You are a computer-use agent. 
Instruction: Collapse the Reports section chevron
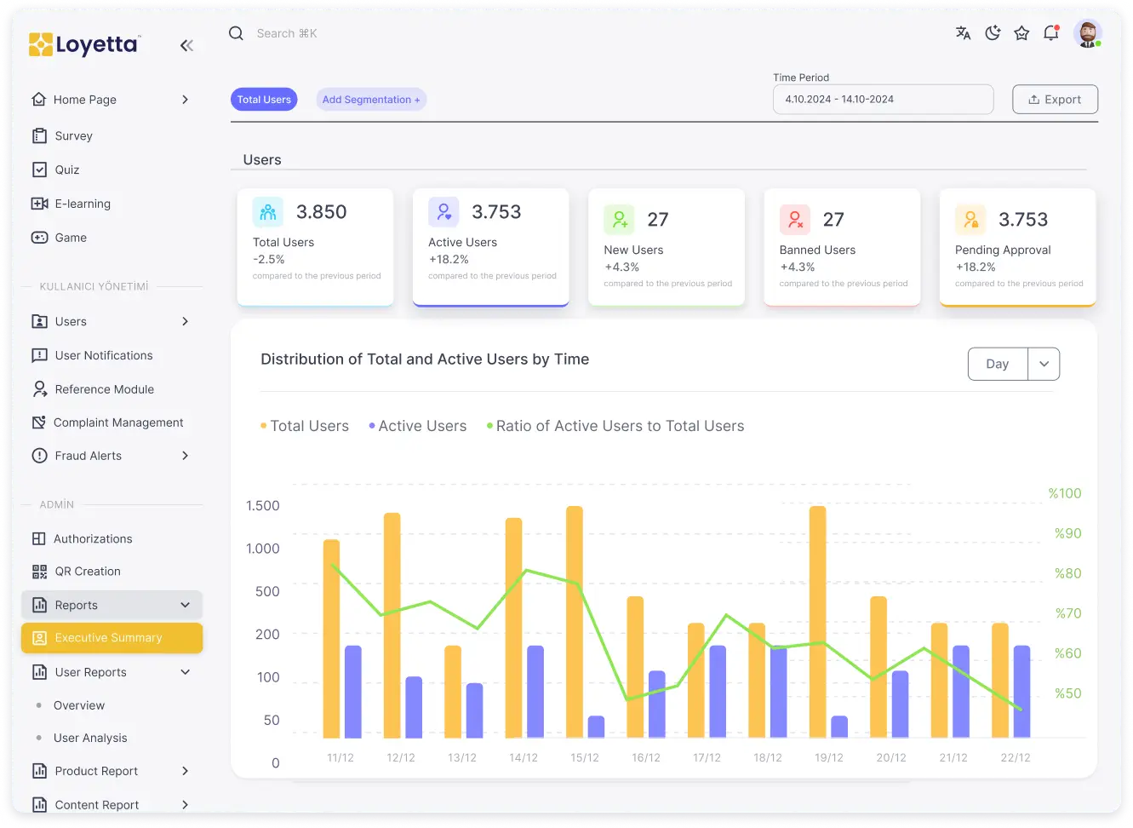185,605
